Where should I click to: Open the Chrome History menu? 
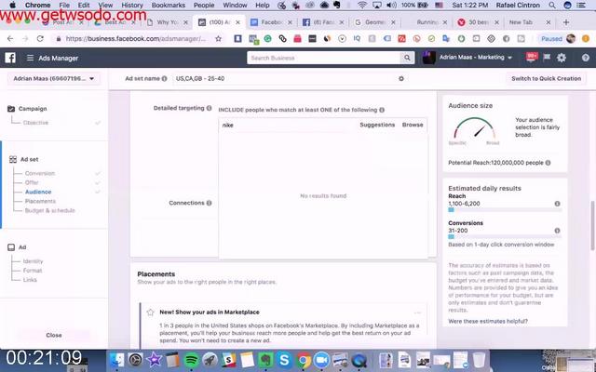tap(132, 6)
